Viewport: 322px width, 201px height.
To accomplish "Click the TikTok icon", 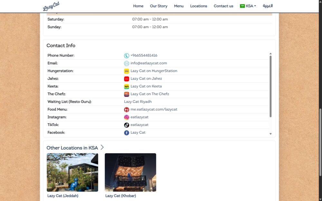I will [x=127, y=125].
